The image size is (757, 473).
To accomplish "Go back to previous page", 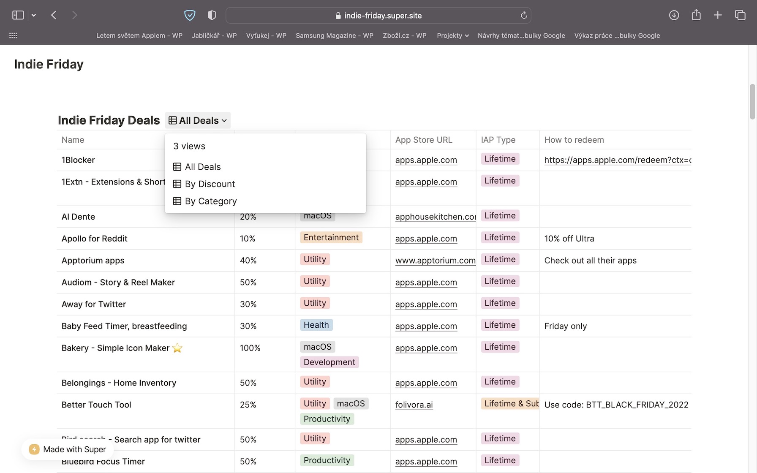I will tap(54, 15).
